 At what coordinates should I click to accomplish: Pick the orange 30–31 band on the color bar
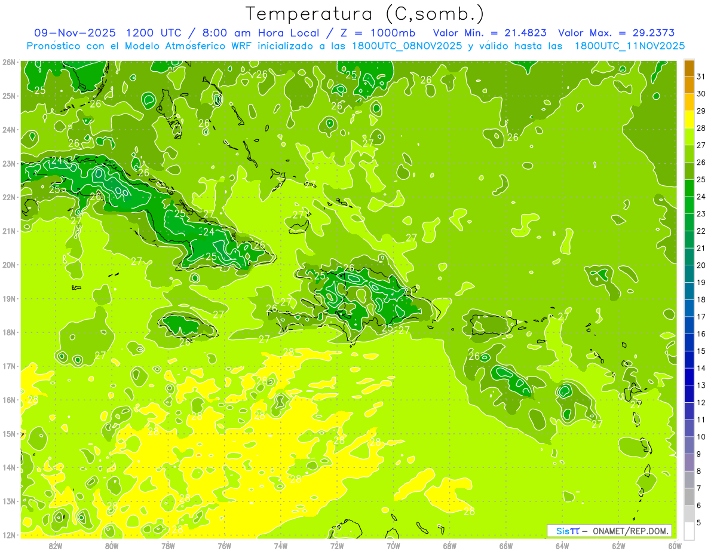point(690,85)
